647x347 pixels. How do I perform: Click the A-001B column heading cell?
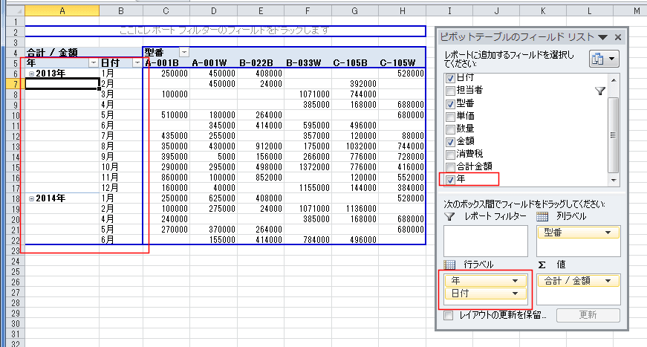tap(166, 63)
